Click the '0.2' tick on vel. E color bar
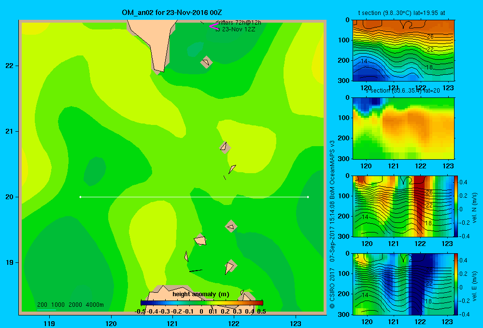 point(463,274)
